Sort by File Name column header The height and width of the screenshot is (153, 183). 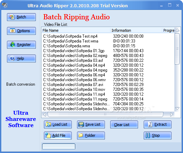[76, 30]
